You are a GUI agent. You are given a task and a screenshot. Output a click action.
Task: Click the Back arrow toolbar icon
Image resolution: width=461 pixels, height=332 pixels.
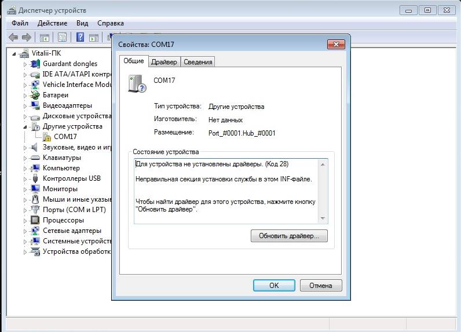pyautogui.click(x=13, y=38)
